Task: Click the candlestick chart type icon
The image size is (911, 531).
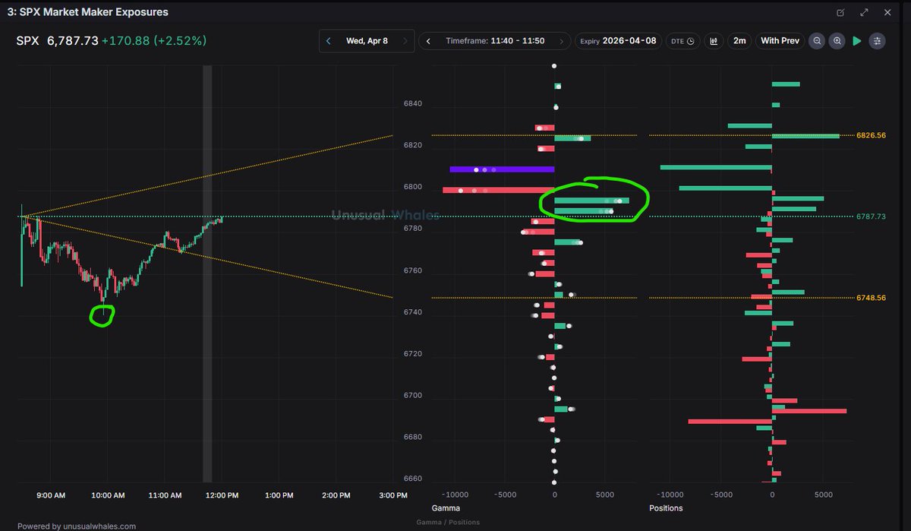Action: tap(714, 41)
